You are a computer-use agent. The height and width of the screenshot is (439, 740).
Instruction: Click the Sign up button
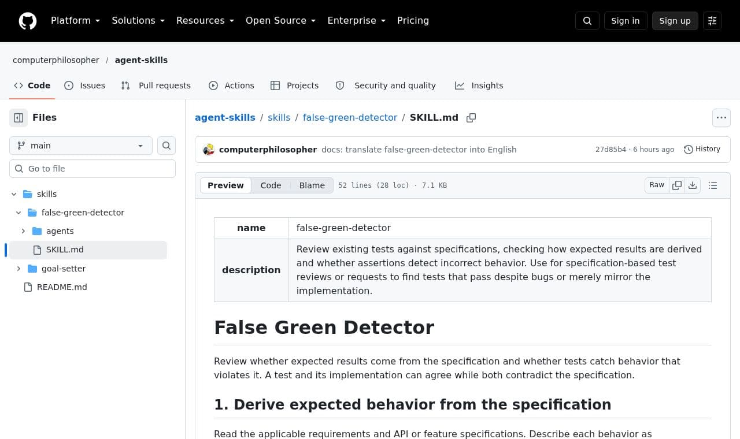tap(675, 21)
